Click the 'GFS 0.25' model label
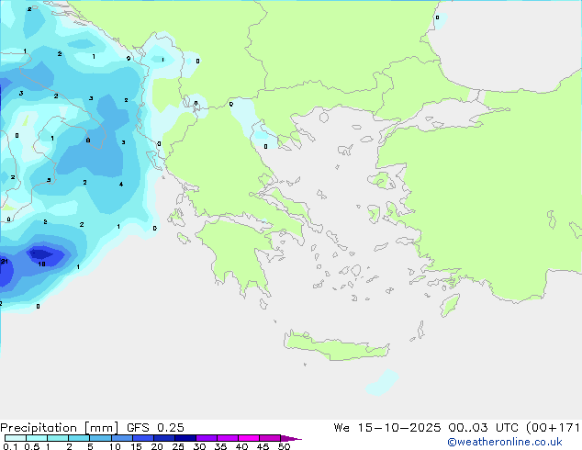Screen dimensions: 582x450 pyautogui.click(x=155, y=428)
